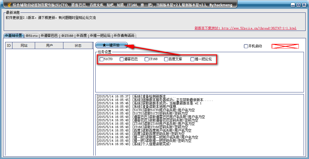309x159 pixels.
Task: Enable the 百度文库 task checkbox
Action: coord(166,59)
